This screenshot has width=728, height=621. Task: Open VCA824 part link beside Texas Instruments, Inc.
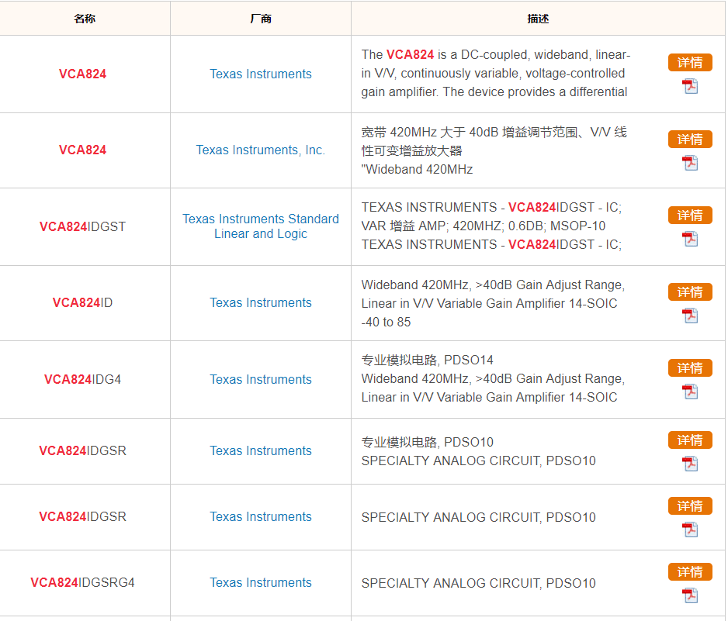82,150
